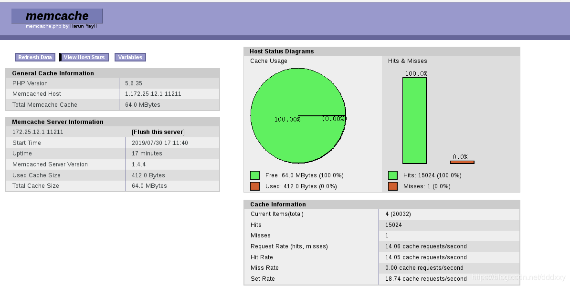Click the Misses value 1 in the table
The width and height of the screenshot is (570, 286).
tap(387, 235)
